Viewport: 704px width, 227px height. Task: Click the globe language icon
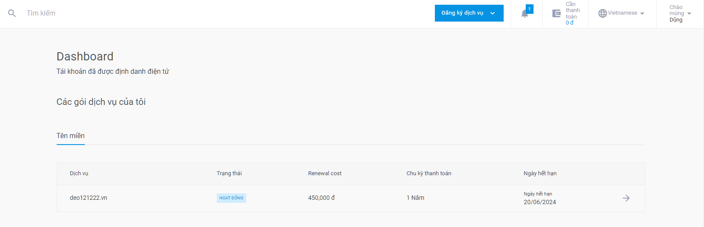click(602, 13)
